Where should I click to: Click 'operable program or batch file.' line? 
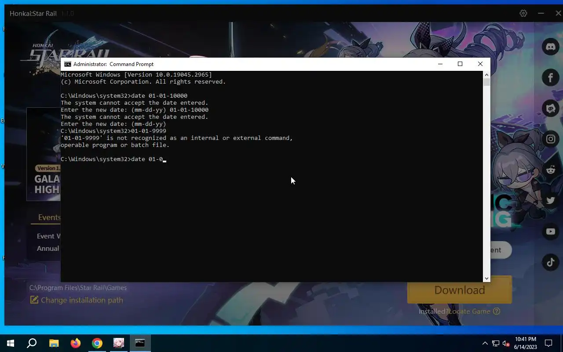(x=115, y=145)
